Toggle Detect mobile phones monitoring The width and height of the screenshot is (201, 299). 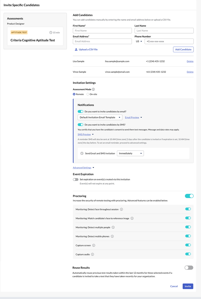[x=188, y=236]
